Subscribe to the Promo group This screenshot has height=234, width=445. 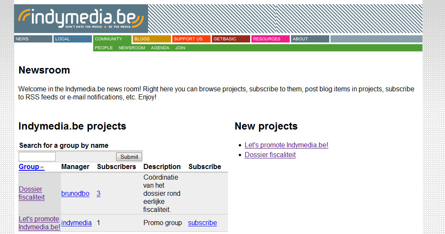click(x=203, y=223)
